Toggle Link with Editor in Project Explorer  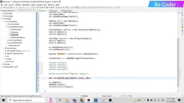tap(22, 10)
